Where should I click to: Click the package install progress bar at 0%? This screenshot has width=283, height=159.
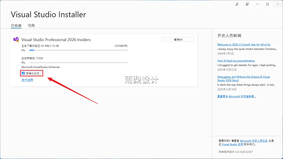coord(78,63)
